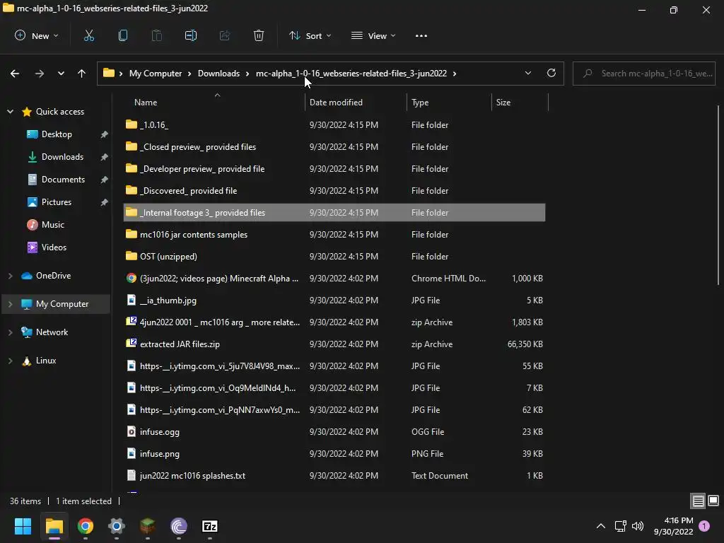Screen dimensions: 724x543
Task: Toggle pin next to Downloads in Quick access
Action: click(105, 157)
